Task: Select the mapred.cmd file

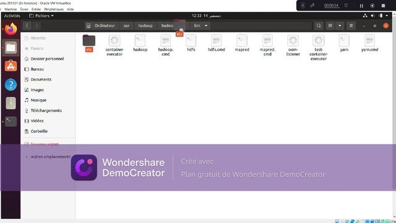Action: coord(267,45)
